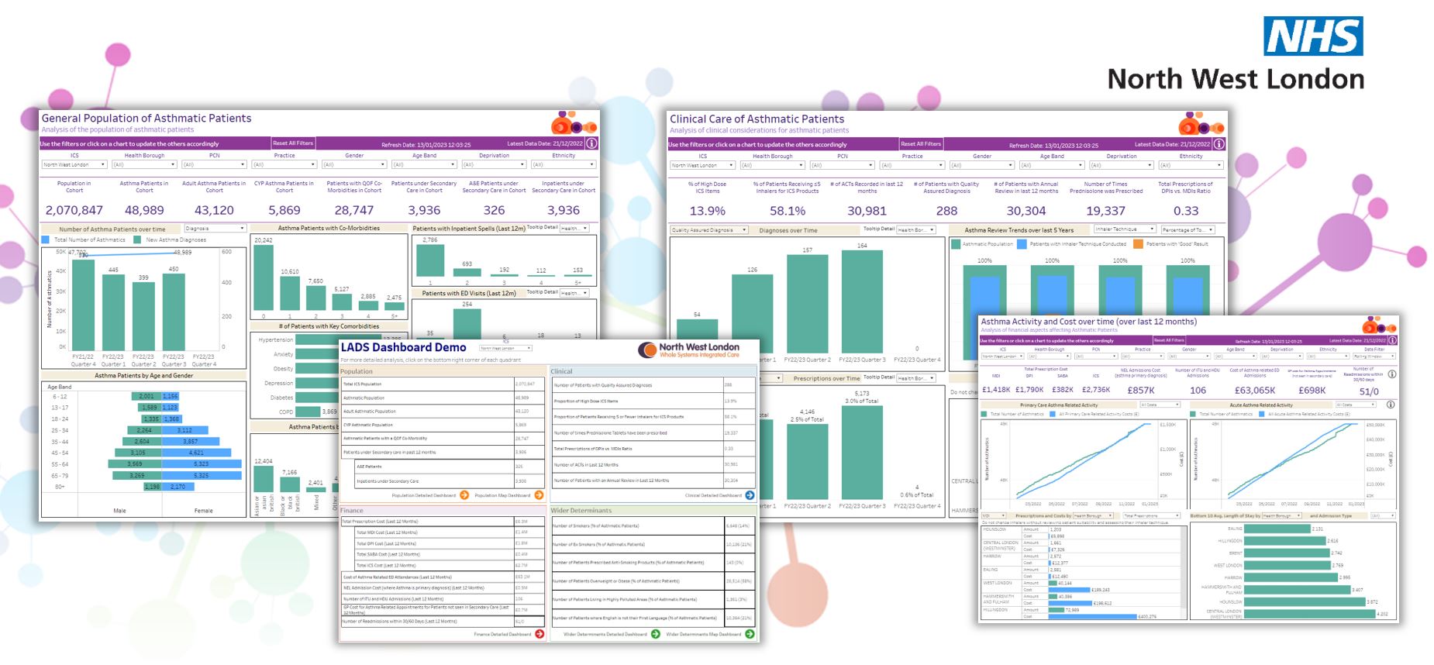
Task: Open Finance Detailed Dashboard red arrow
Action: pos(539,634)
